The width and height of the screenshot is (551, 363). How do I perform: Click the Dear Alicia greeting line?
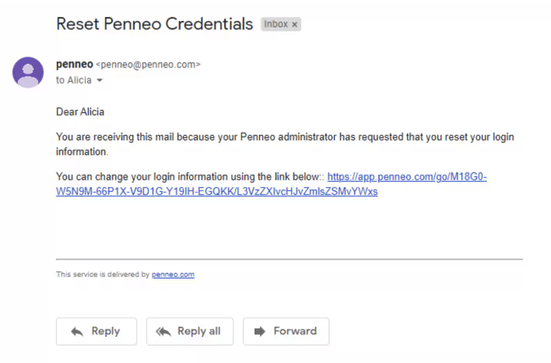point(80,112)
